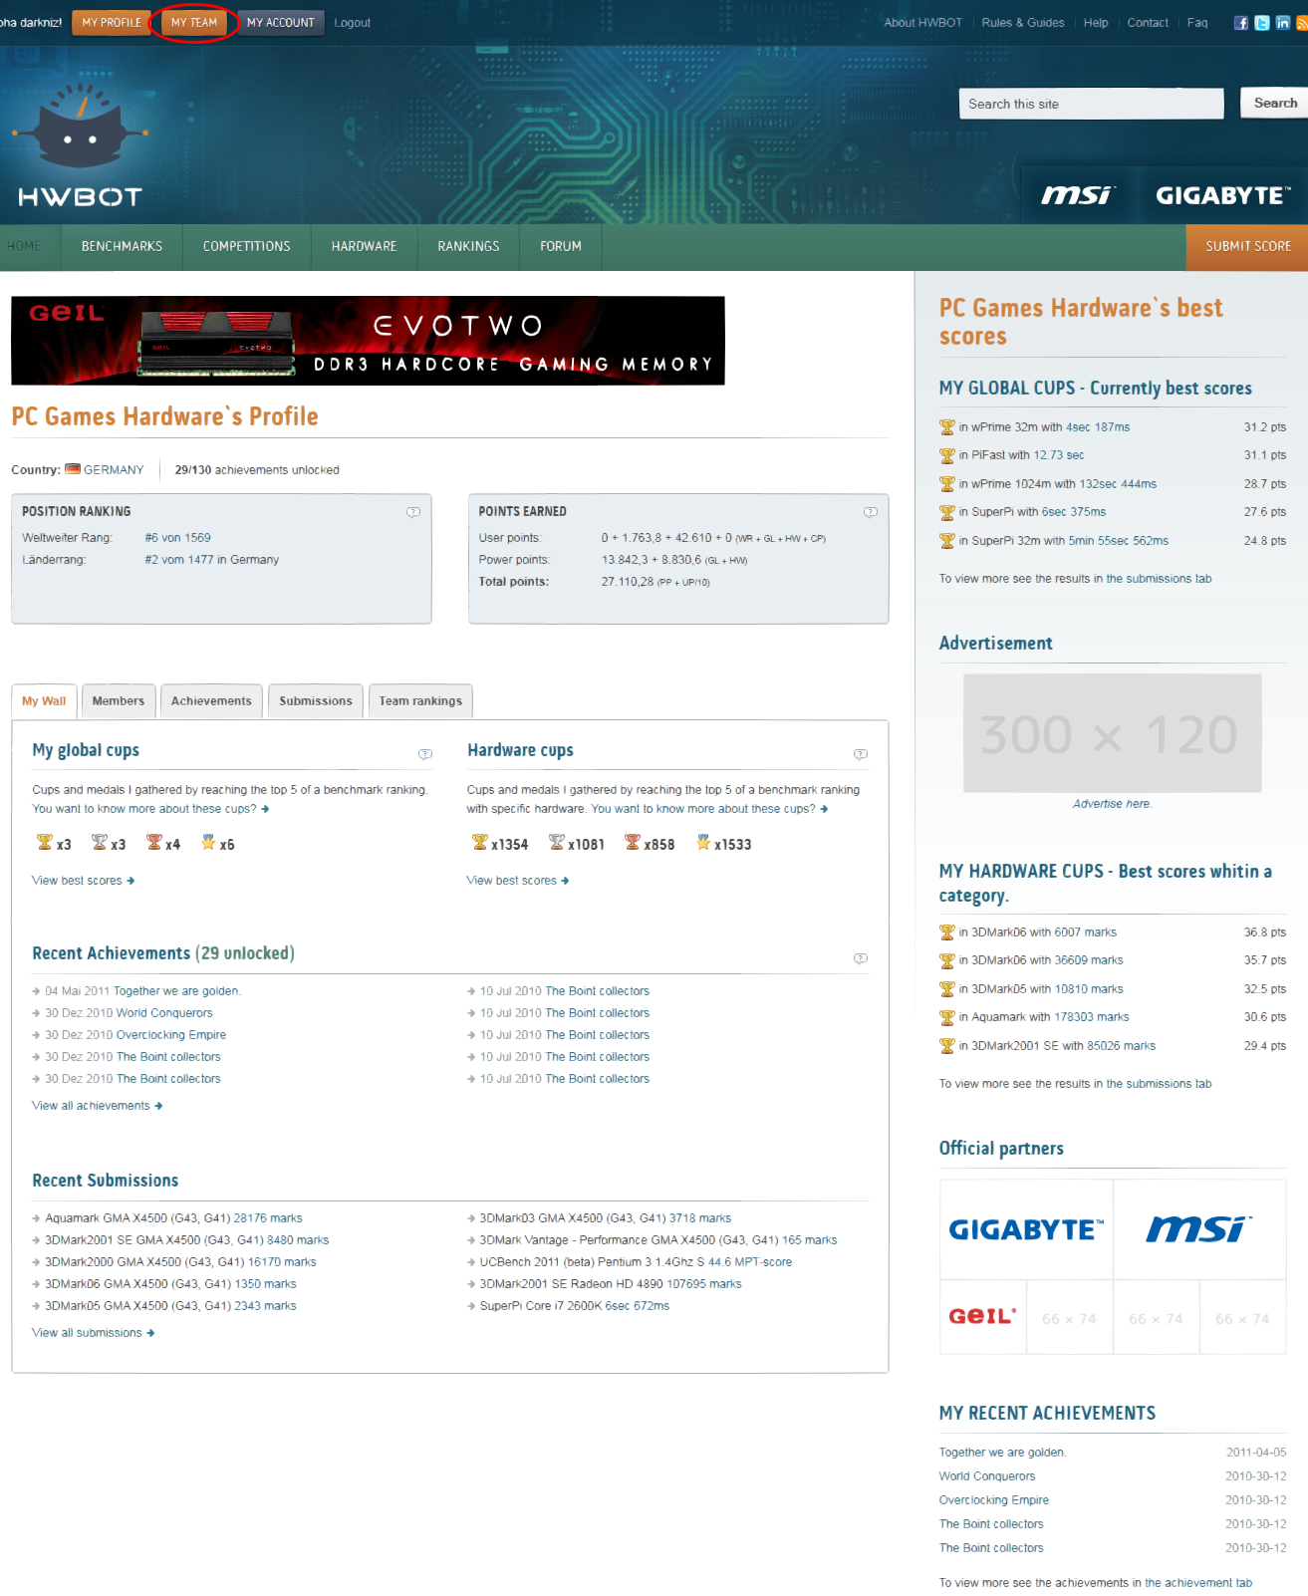The height and width of the screenshot is (1596, 1308).
Task: Click the Search button
Action: point(1275,103)
